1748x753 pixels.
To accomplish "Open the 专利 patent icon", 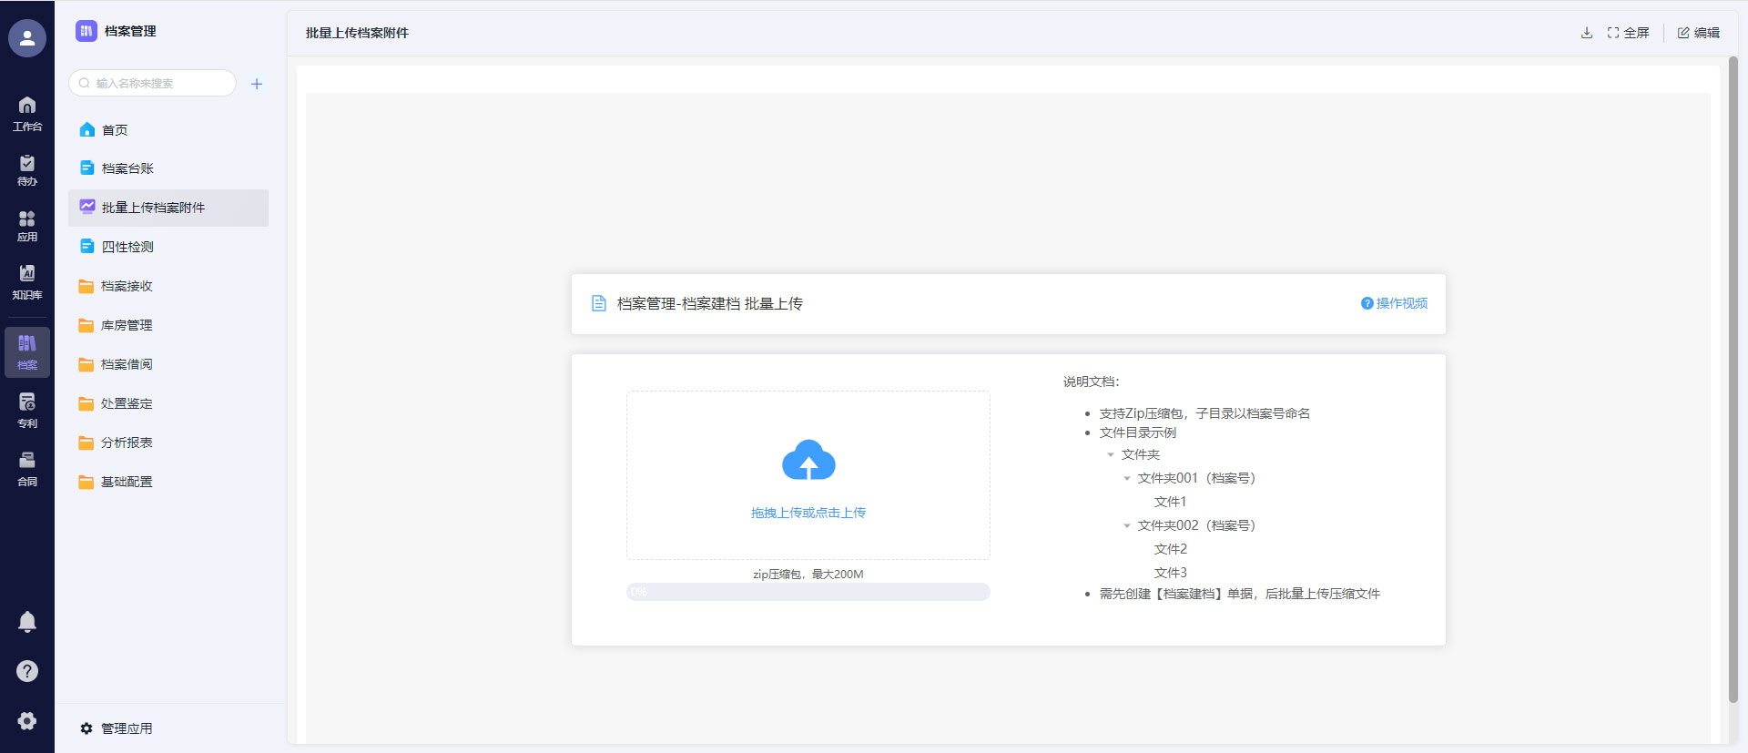I will [x=27, y=410].
